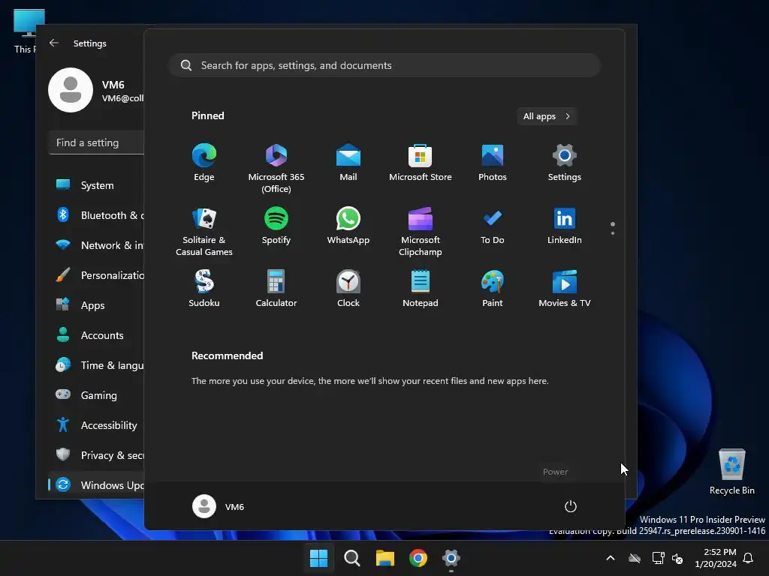Open Notepad from Start menu
769x576 pixels.
[421, 289]
